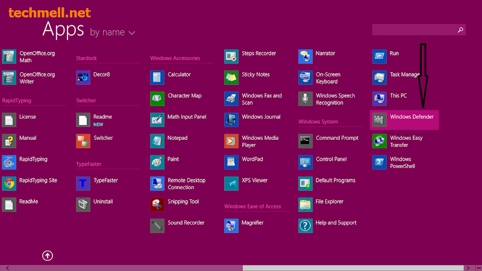Launch the Decor8 app icon
This screenshot has height=271, width=482.
tap(83, 78)
